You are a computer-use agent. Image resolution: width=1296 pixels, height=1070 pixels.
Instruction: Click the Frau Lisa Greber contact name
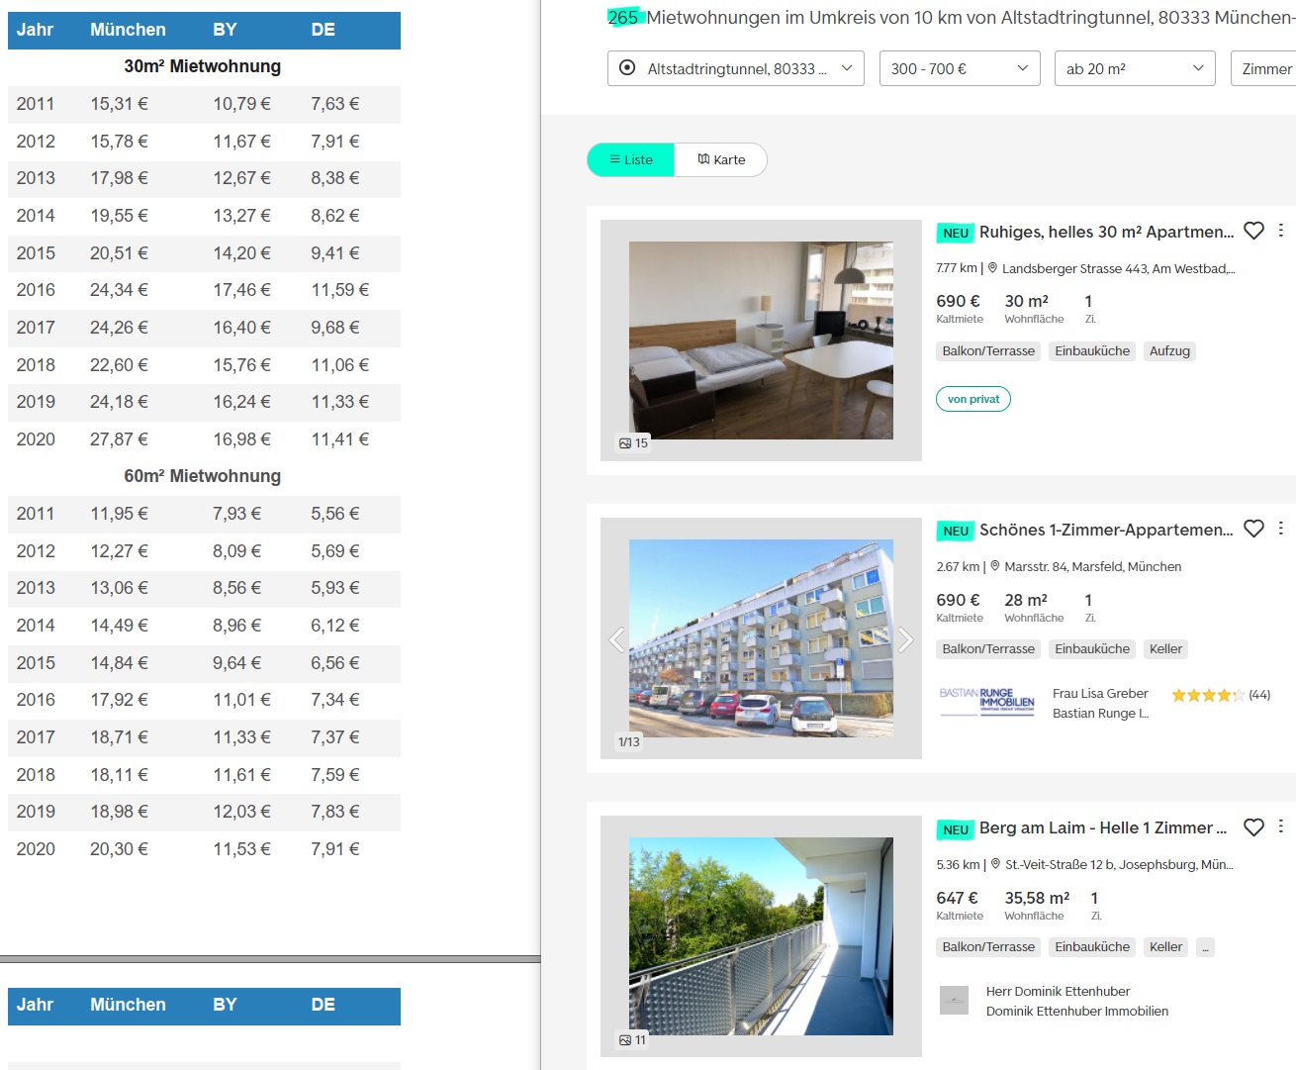coord(1100,694)
